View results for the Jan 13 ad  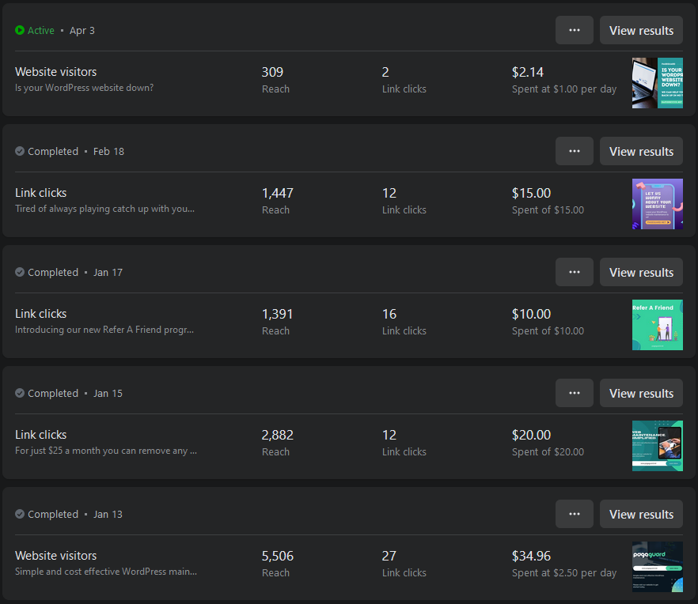[641, 514]
